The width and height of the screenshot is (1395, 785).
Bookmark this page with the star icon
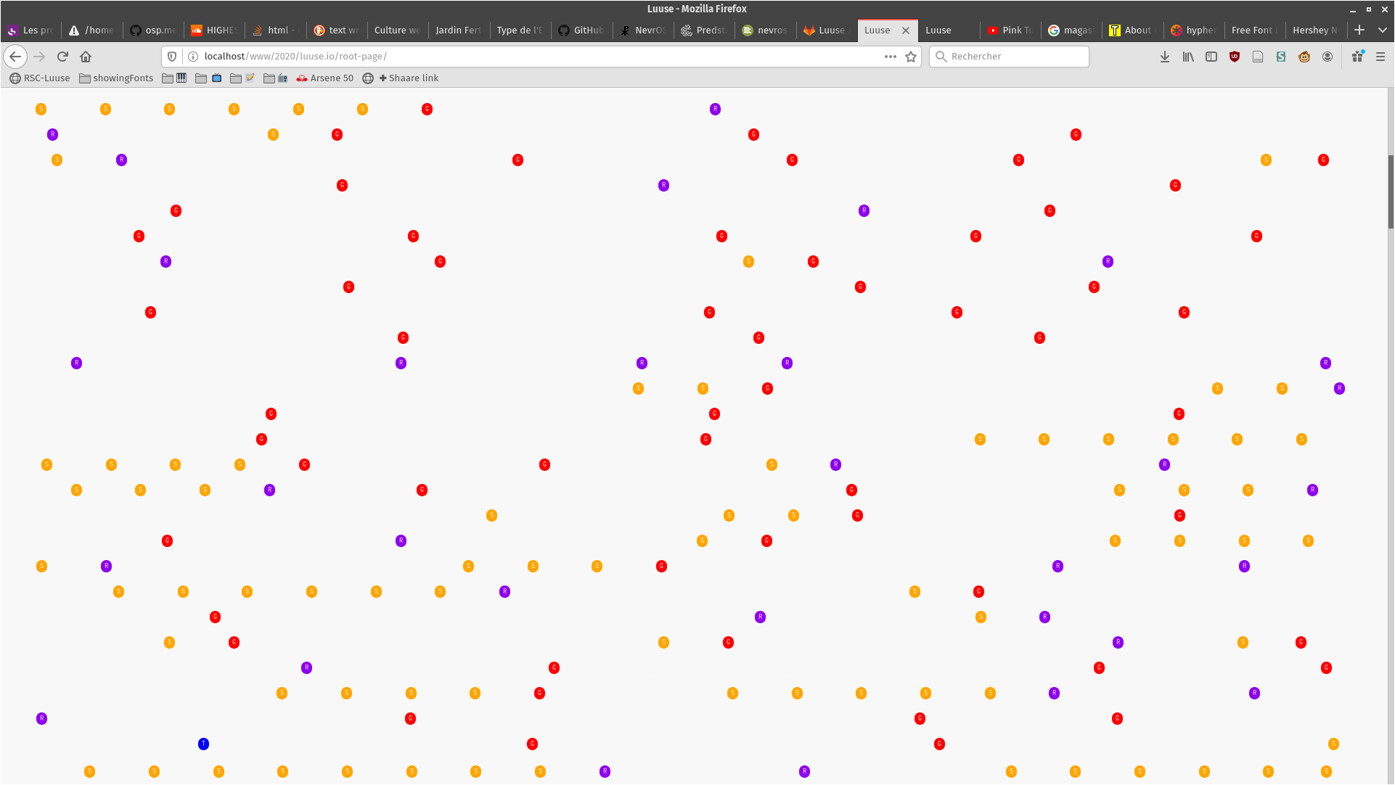911,57
